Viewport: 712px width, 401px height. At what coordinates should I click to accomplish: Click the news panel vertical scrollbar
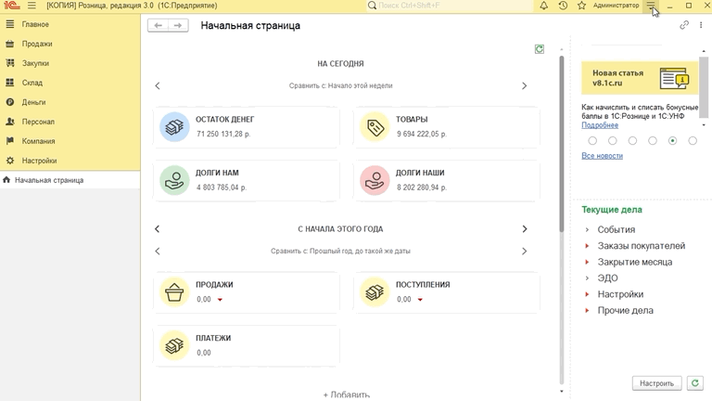click(x=704, y=86)
